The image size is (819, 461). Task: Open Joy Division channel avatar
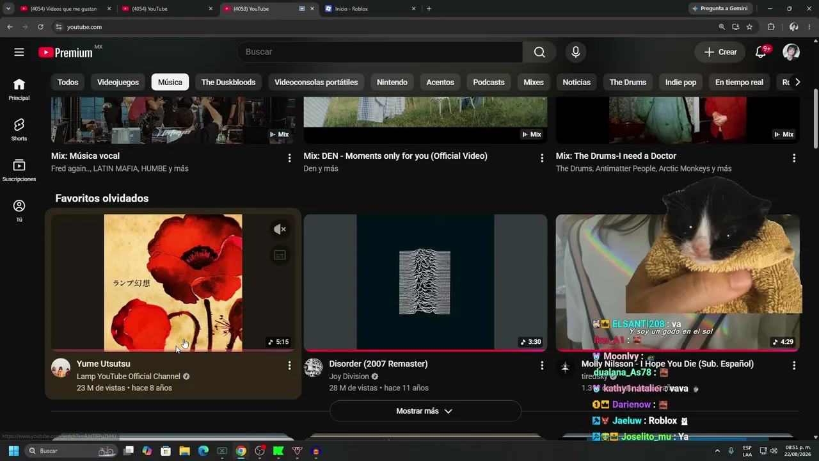313,368
